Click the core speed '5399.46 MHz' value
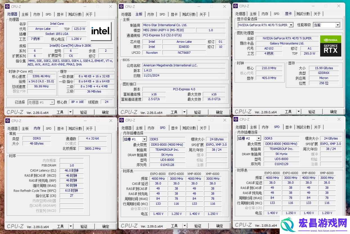This screenshot has height=234, width=350. (41, 76)
